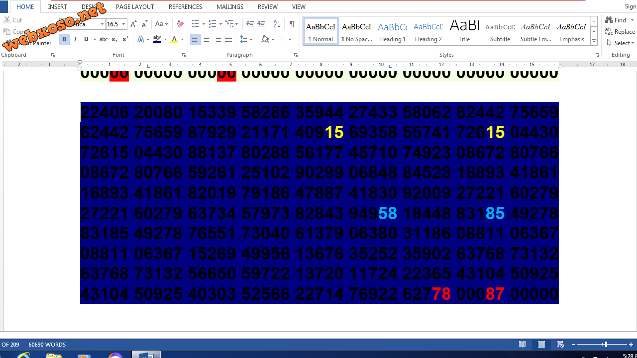Toggle Bold formatting
The height and width of the screenshot is (358, 637).
tap(64, 39)
